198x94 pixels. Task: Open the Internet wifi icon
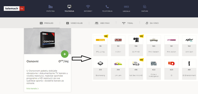(88, 7)
